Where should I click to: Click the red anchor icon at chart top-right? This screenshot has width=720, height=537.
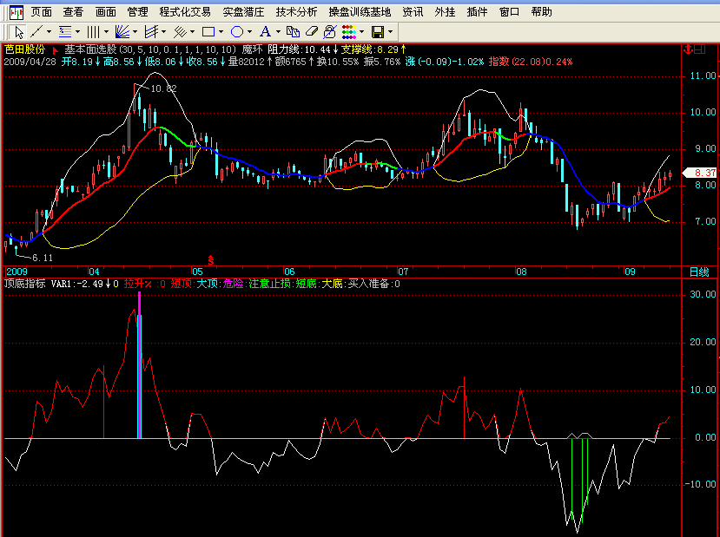click(x=689, y=49)
